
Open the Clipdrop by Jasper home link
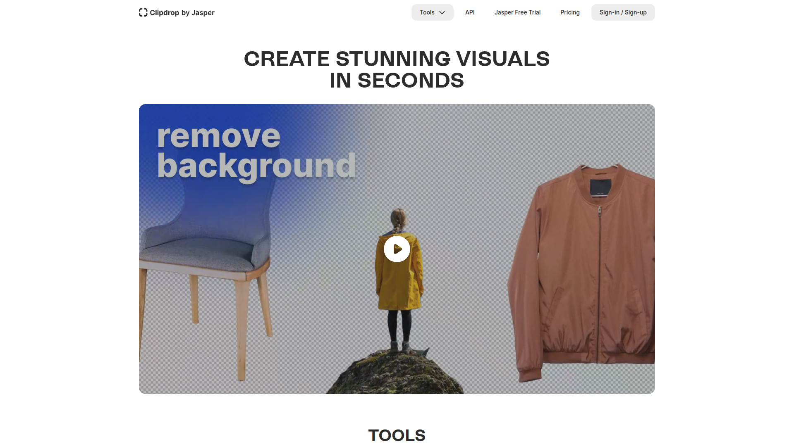177,12
